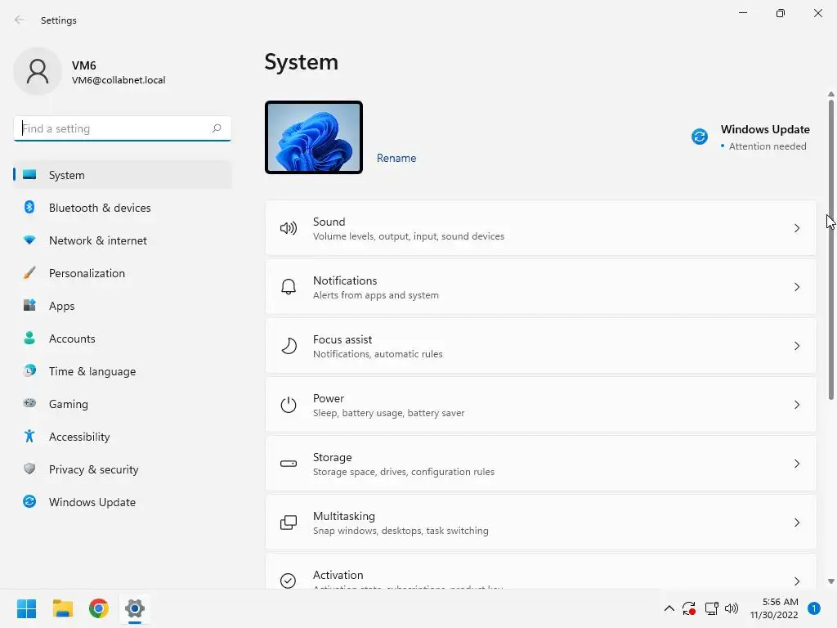Expand the Focus assist chevron

click(796, 346)
